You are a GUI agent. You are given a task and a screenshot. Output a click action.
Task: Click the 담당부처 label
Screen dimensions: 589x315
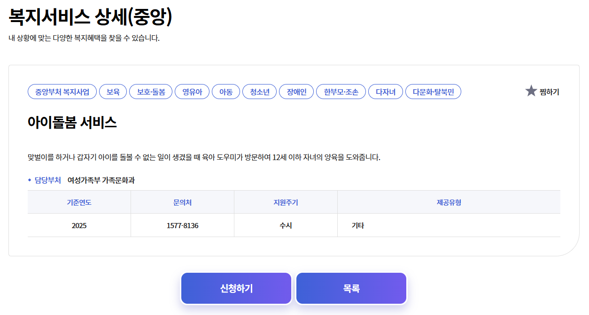47,180
